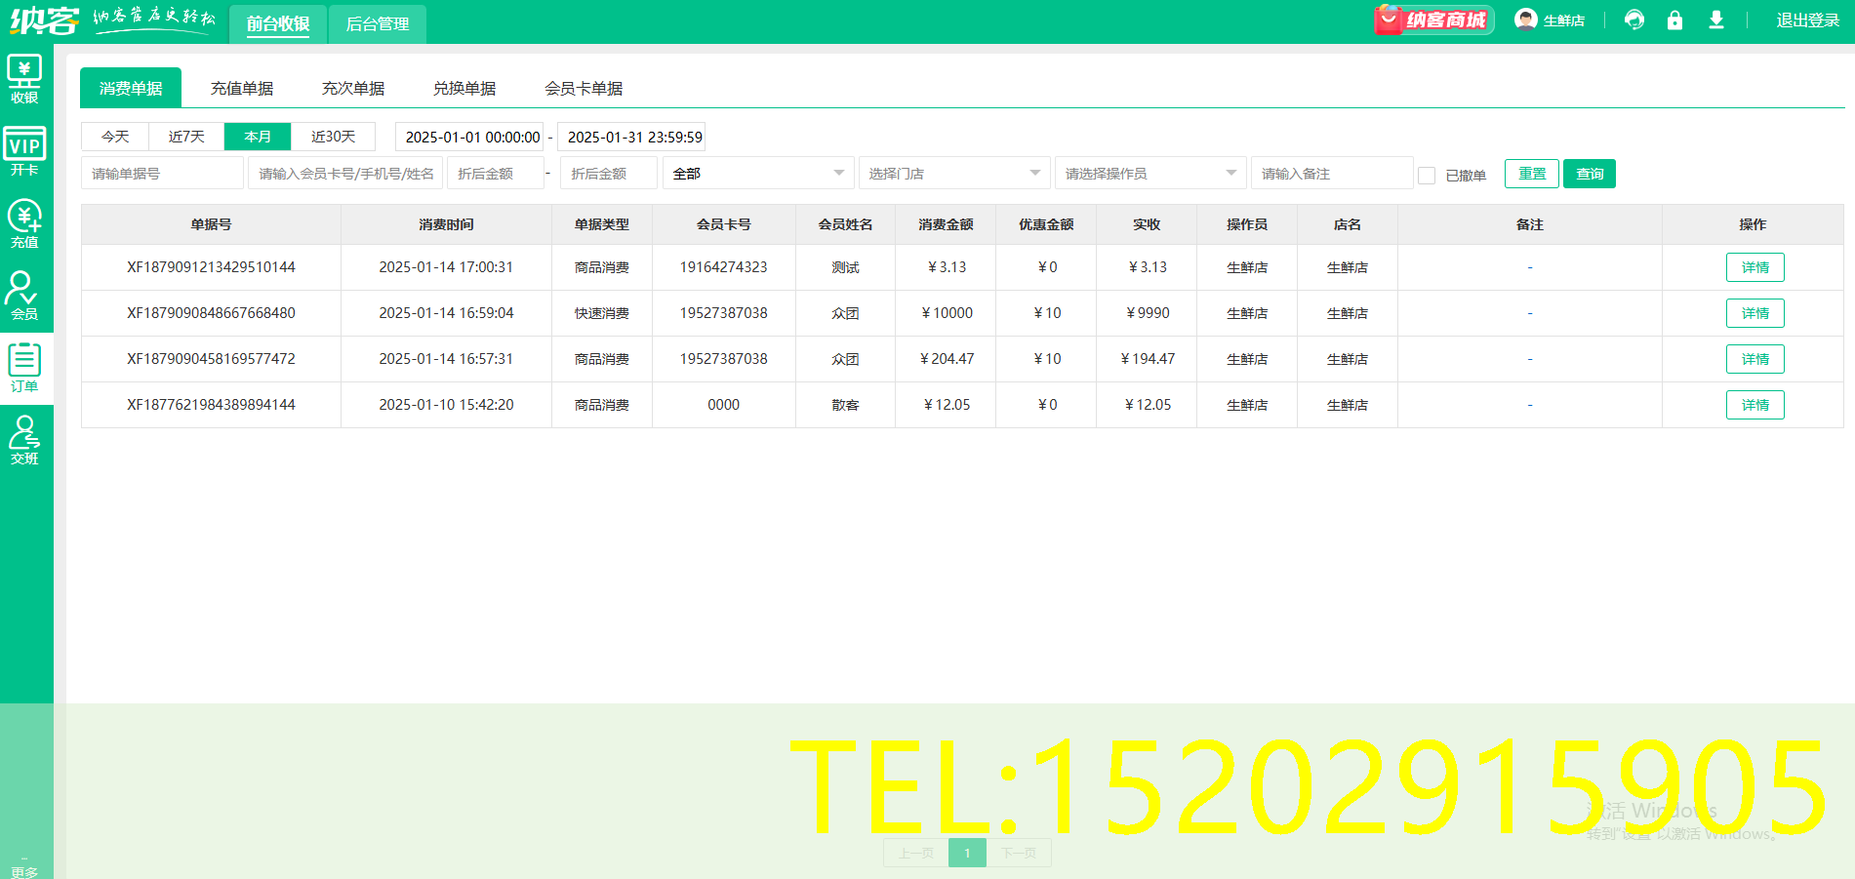Image resolution: width=1855 pixels, height=879 pixels.
Task: Click the VIP 开卡 sidebar icon
Action: click(x=24, y=151)
